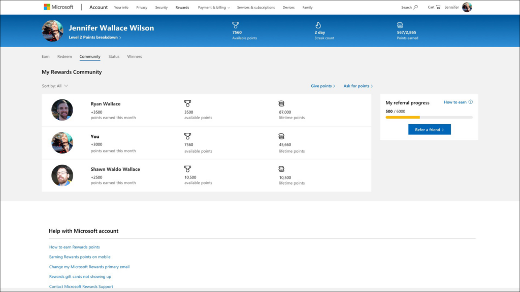Open the Privacy menu item
This screenshot has height=292, width=520.
click(x=142, y=7)
